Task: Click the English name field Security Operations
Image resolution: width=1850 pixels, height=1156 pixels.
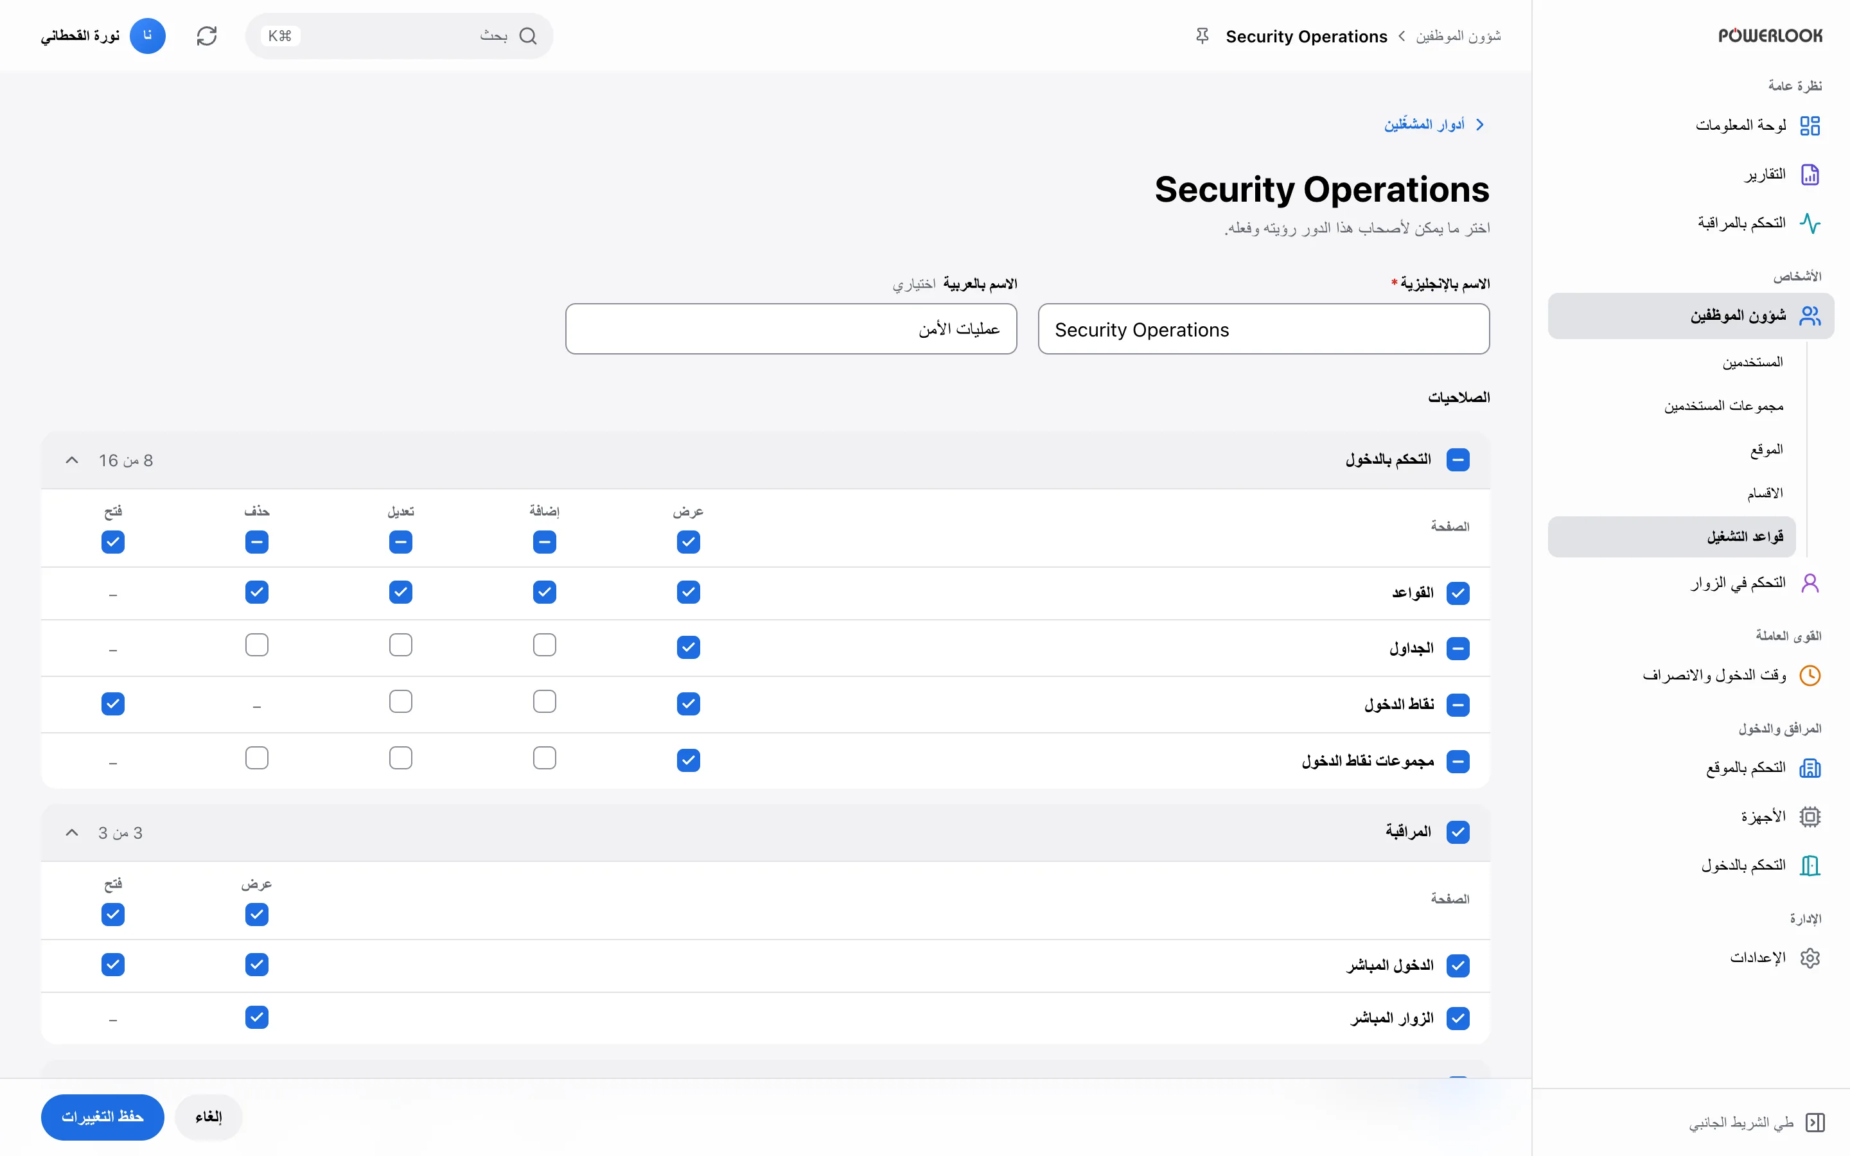Action: pyautogui.click(x=1264, y=329)
